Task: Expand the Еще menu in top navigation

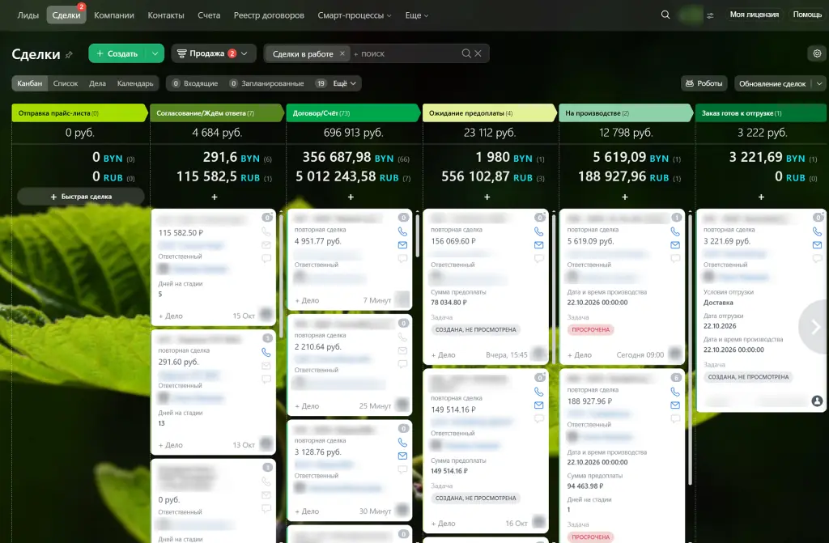Action: (x=417, y=15)
